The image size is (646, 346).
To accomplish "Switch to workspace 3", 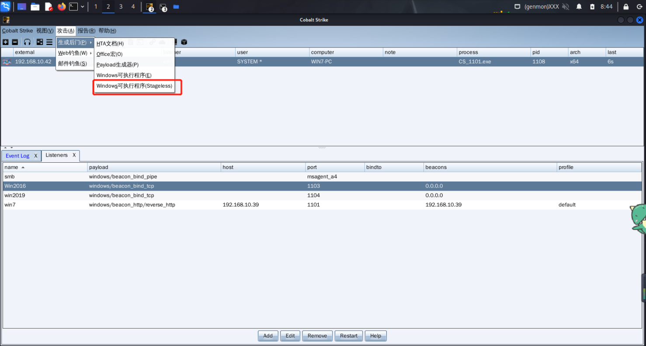I will [x=121, y=7].
